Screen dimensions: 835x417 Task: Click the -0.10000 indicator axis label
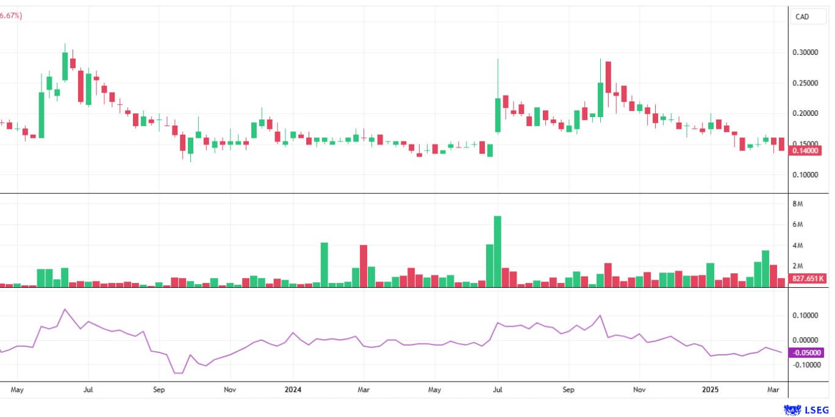805,365
